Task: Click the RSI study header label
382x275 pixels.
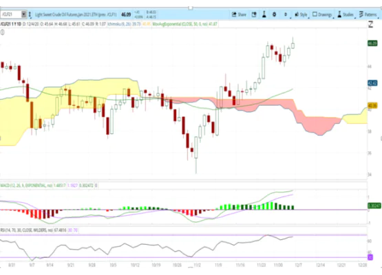Action: coord(33,230)
